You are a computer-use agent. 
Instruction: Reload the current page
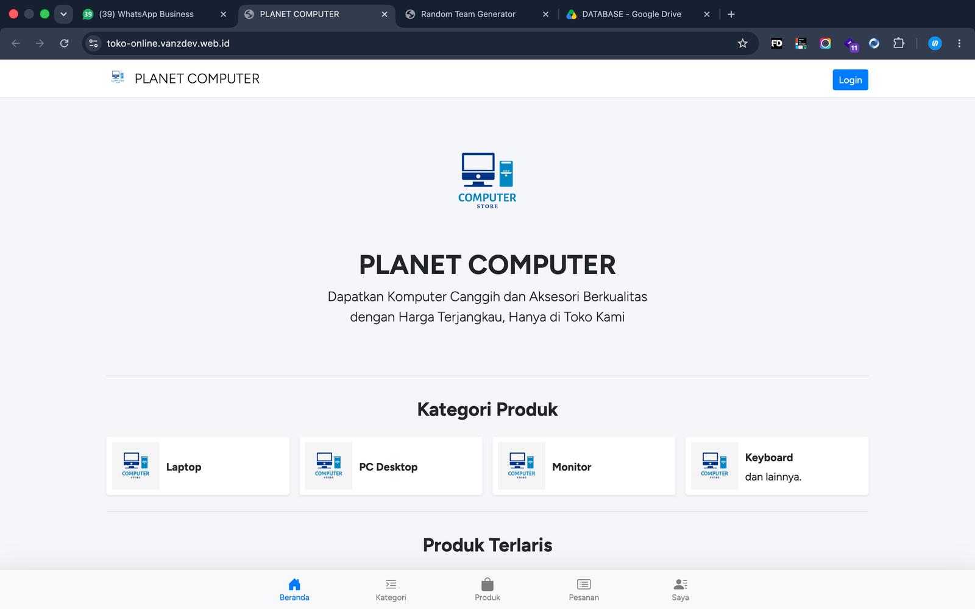click(64, 43)
